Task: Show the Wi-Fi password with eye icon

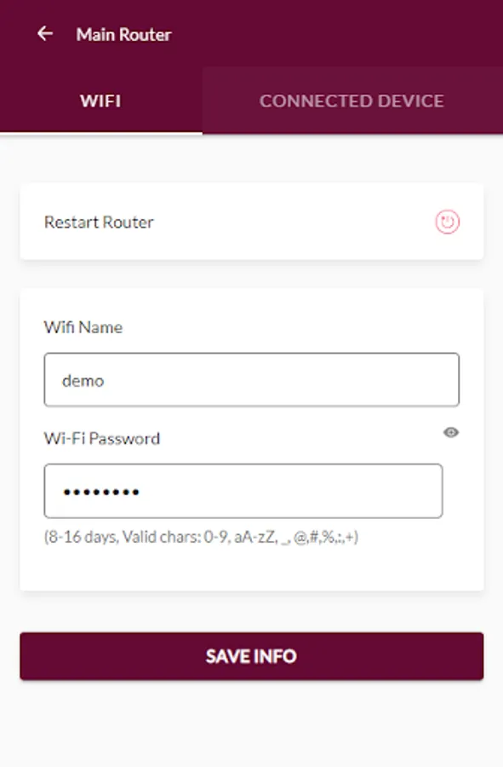Action: [x=451, y=432]
